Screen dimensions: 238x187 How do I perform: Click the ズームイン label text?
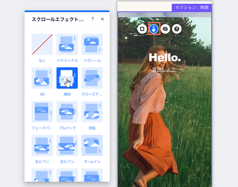click(x=92, y=161)
